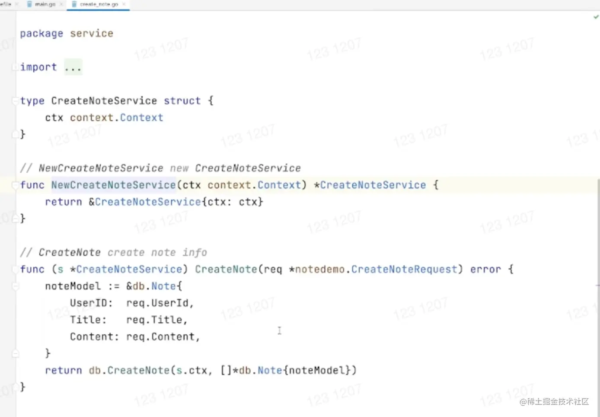Close the create_note.go tab
Screen dimensions: 600x417
pyautogui.click(x=124, y=4)
